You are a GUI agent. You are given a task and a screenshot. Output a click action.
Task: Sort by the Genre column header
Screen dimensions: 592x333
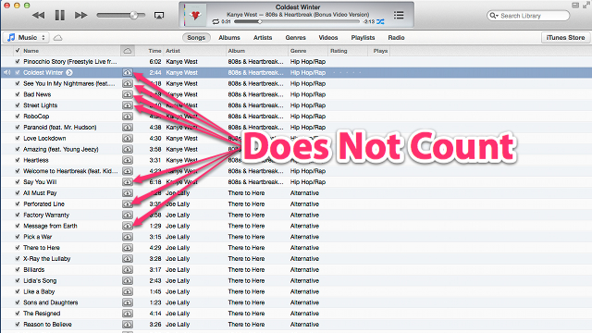[308, 51]
